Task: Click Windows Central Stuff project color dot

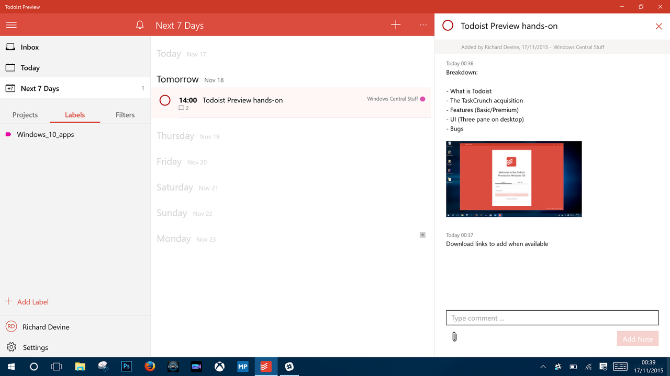Action: 422,99
